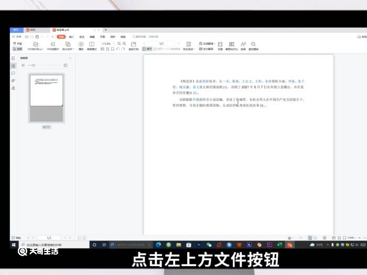Image resolution: width=367 pixels, height=275 pixels.
Task: Close the thumbnail panel with X
Action: click(70, 58)
